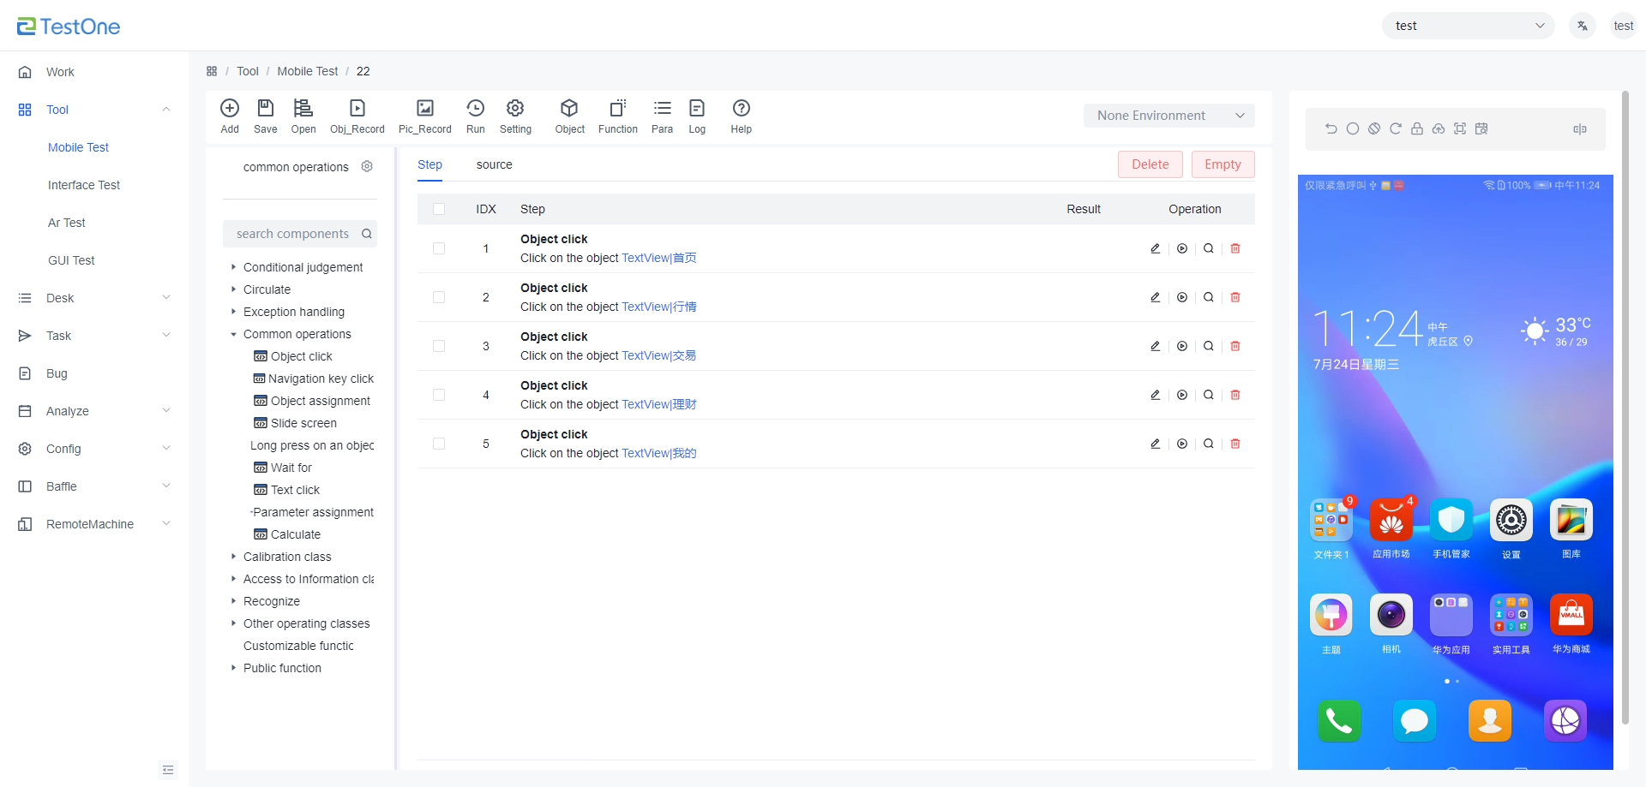Click the device home circle control icon

pos(1353,128)
